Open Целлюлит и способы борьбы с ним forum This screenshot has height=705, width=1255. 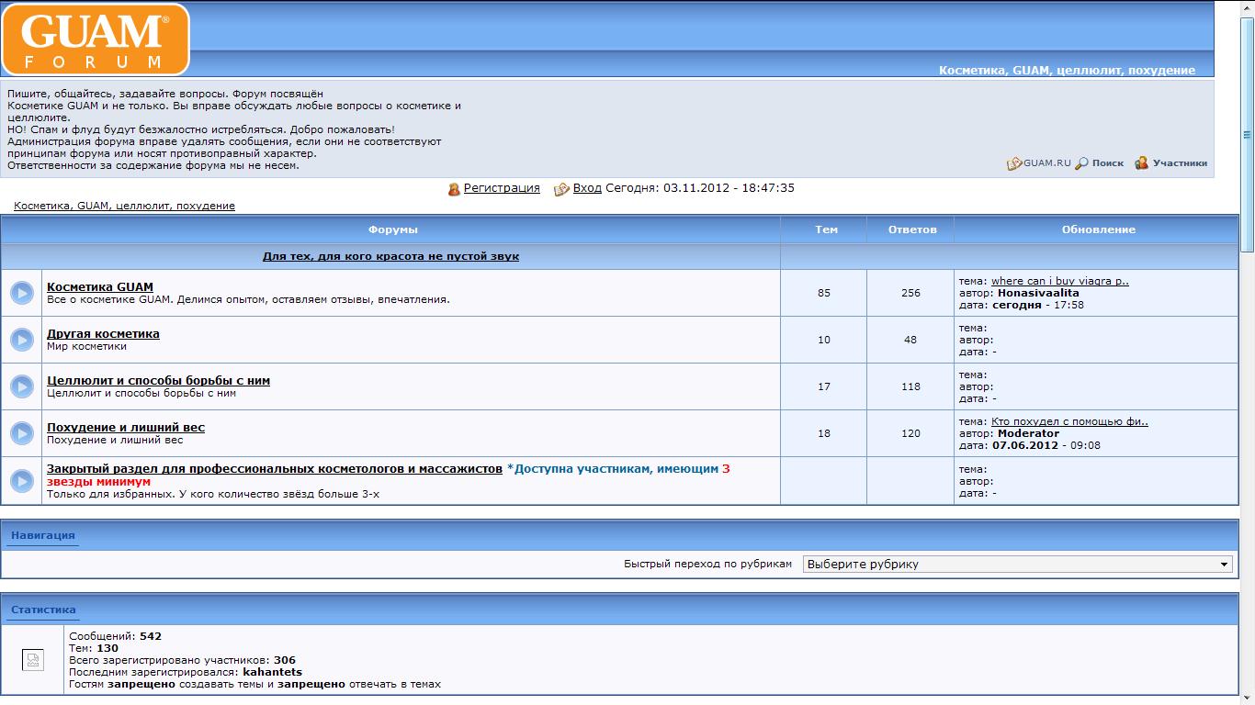[158, 380]
